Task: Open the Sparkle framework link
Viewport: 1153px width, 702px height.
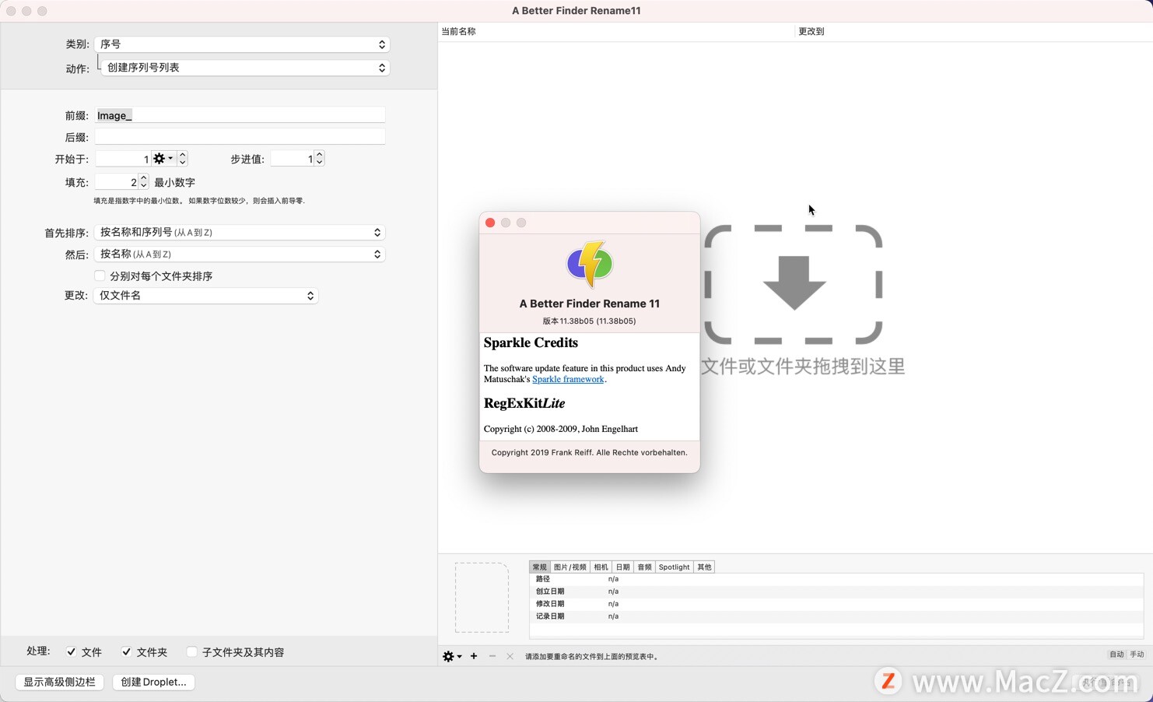Action: click(x=568, y=379)
